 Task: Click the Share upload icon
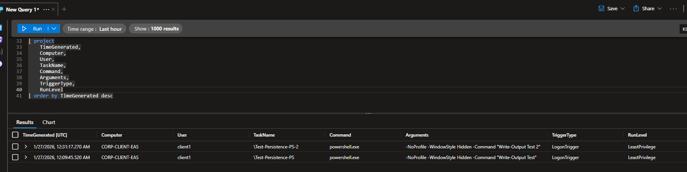pyautogui.click(x=636, y=8)
